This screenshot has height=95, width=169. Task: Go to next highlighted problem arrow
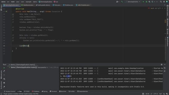(165, 8)
